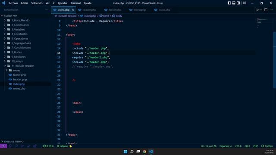Expand the 8_Bucles folder
The height and width of the screenshot is (155, 276).
pos(25,52)
